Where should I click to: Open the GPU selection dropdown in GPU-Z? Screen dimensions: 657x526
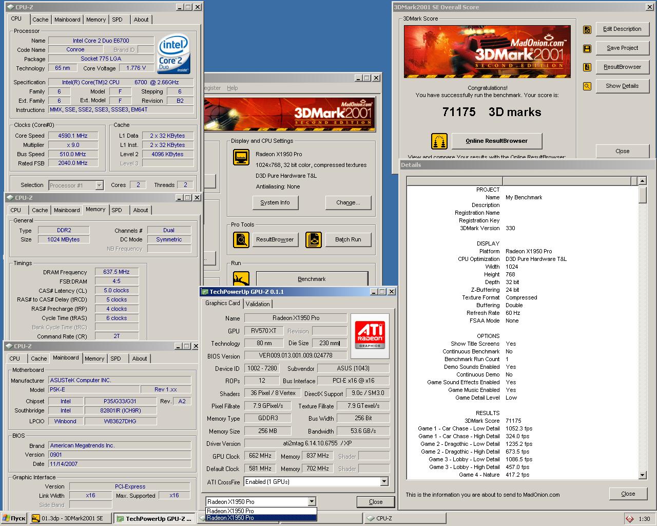click(312, 501)
